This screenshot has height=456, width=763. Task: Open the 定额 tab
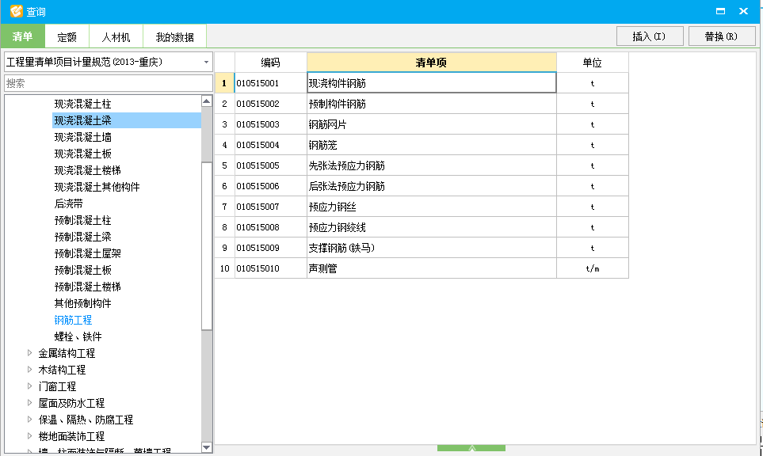(67, 37)
